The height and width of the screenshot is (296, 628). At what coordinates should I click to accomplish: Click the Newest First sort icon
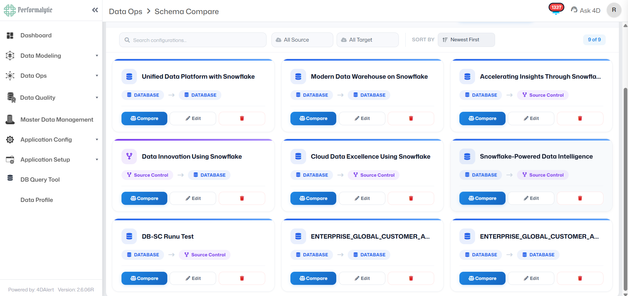pyautogui.click(x=445, y=40)
